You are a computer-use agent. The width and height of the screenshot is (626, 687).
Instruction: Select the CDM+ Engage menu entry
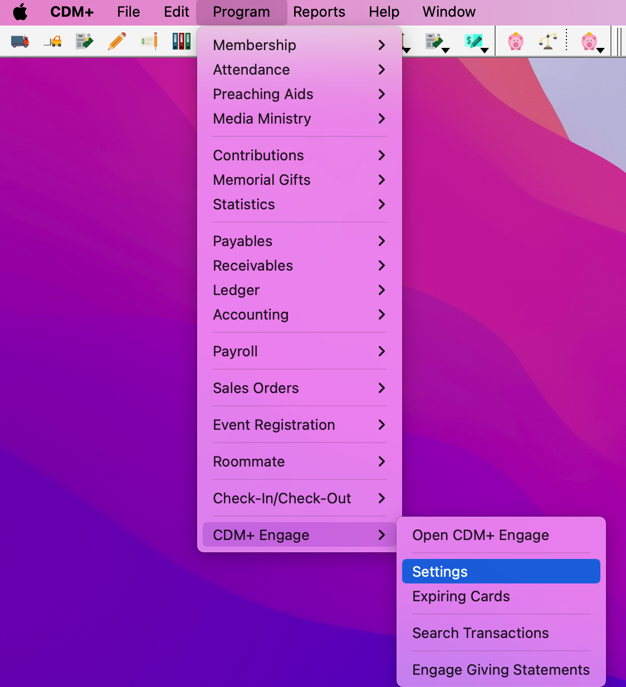(300, 535)
